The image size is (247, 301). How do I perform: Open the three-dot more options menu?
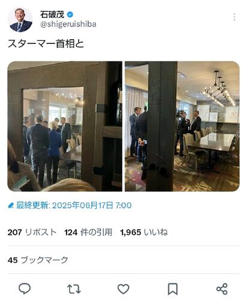tap(234, 17)
